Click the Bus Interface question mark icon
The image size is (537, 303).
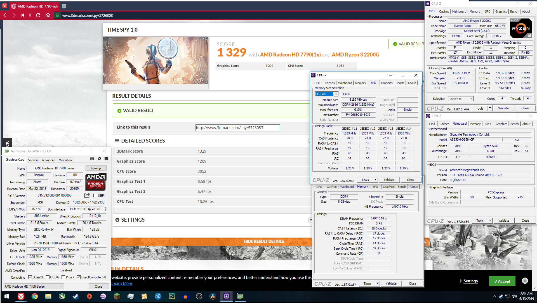(x=105, y=209)
